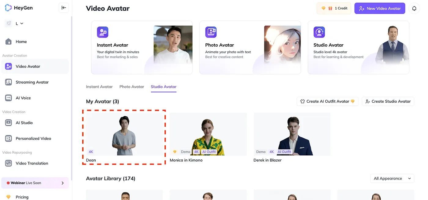Click the AI Voice sidebar icon
The height and width of the screenshot is (200, 428).
point(9,98)
